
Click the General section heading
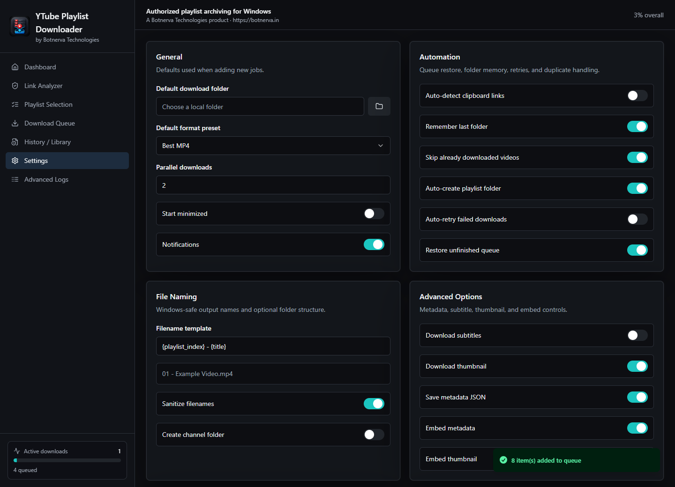click(x=169, y=57)
